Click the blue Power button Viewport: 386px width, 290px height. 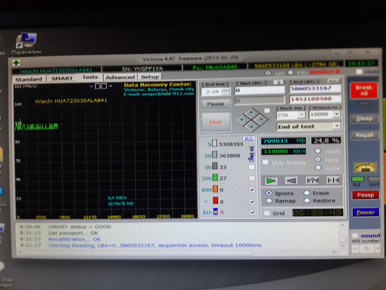pos(366,212)
